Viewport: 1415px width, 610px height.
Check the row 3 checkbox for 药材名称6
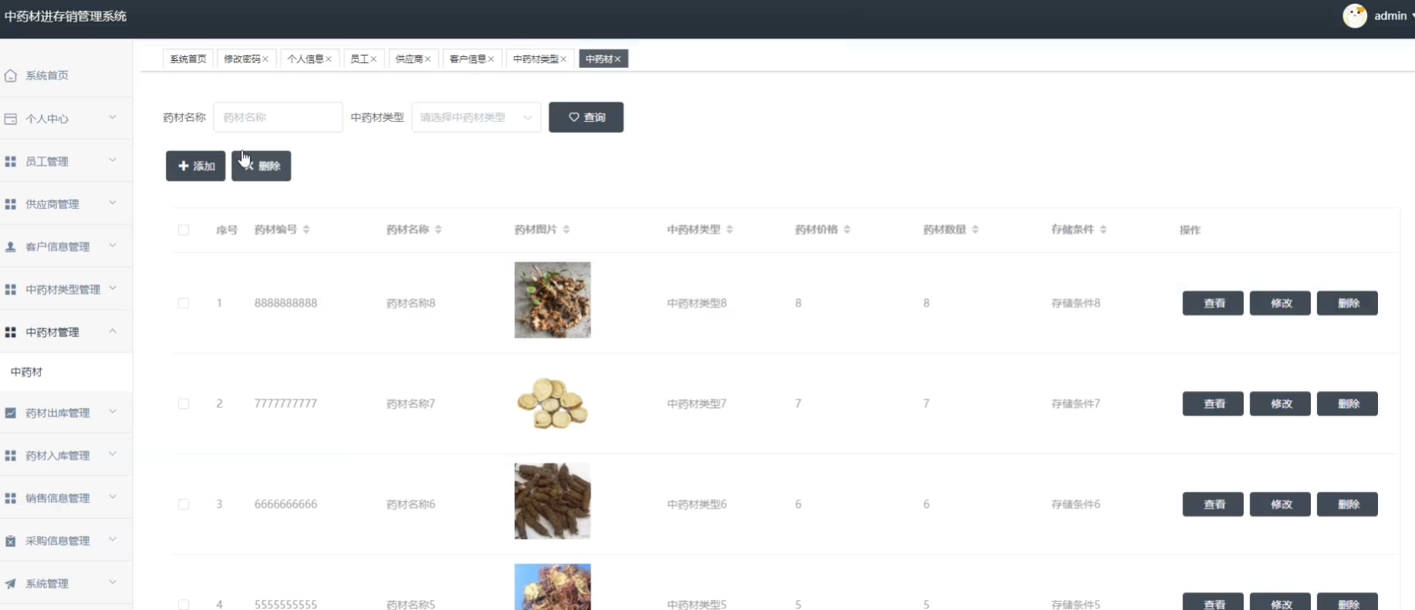(184, 504)
